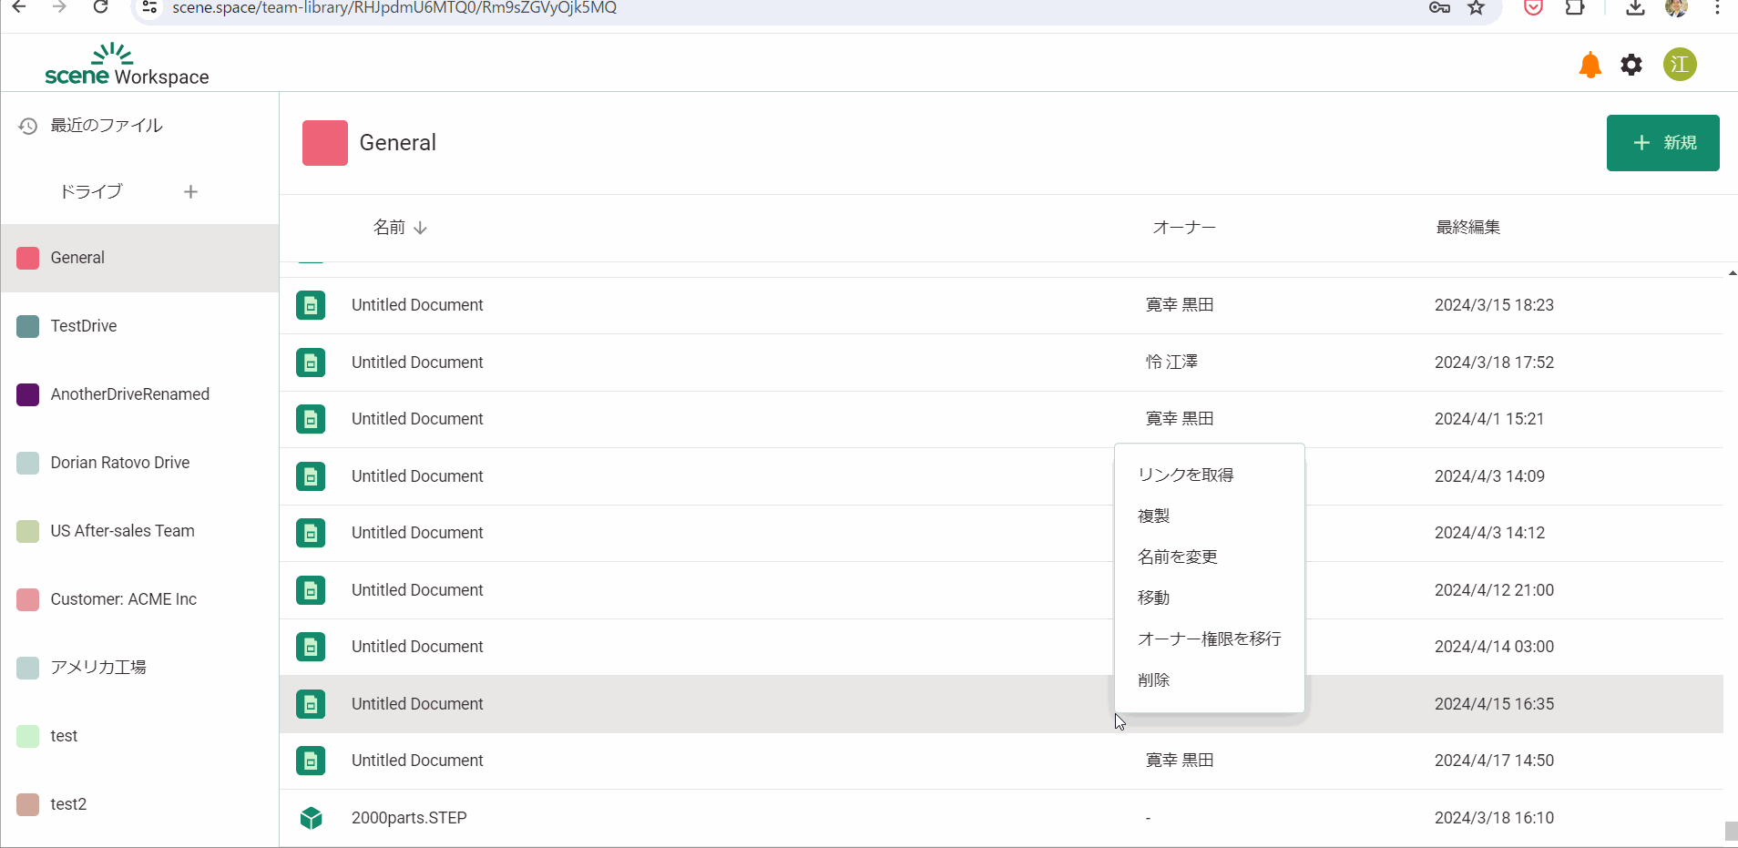Click the browser extensions puzzle icon

(x=1574, y=8)
